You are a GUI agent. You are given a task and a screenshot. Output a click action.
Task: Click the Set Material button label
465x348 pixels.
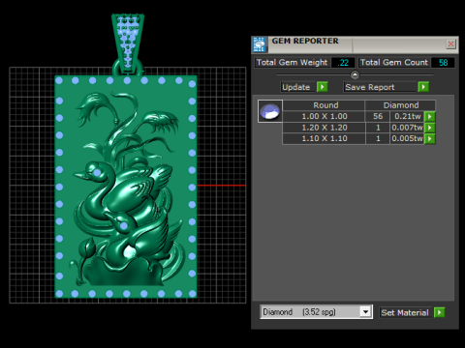[405, 312]
